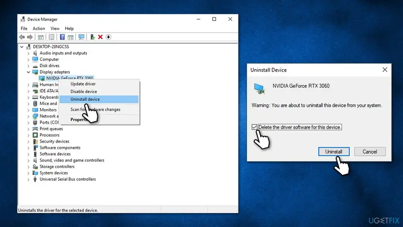The width and height of the screenshot is (403, 227).
Task: Scan for hardware changes monitor icon
Action: [81, 37]
